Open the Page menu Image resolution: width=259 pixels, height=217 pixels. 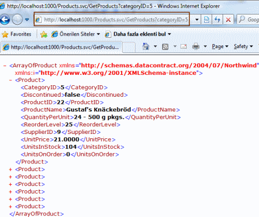pos(220,46)
